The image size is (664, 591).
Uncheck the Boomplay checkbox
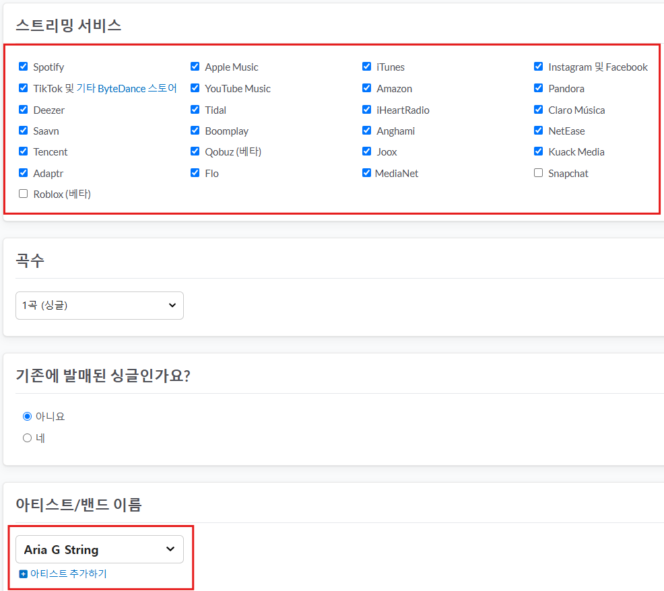pos(195,131)
